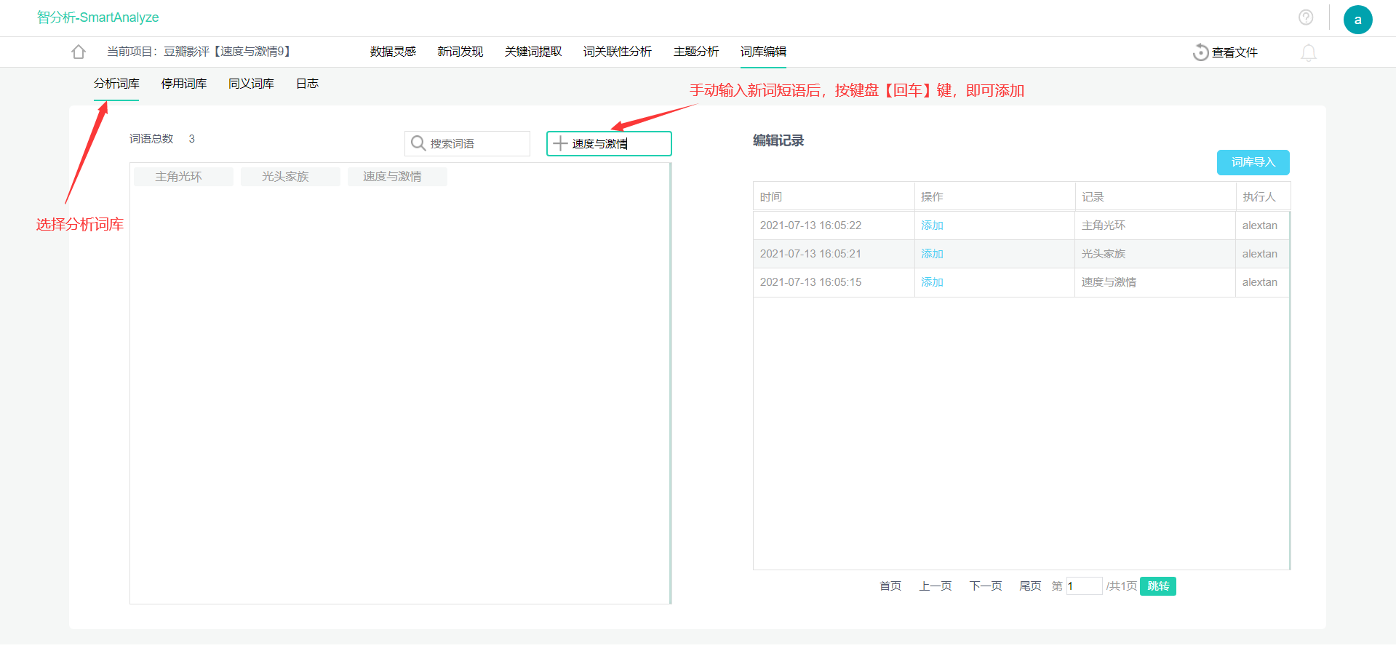Select the 词库编辑 menu item
The width and height of the screenshot is (1396, 651).
click(763, 52)
